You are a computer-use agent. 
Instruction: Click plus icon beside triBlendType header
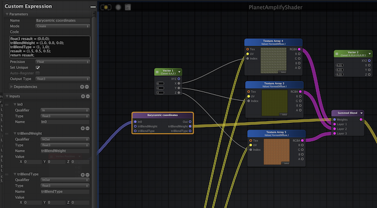pyautogui.click(x=82, y=174)
